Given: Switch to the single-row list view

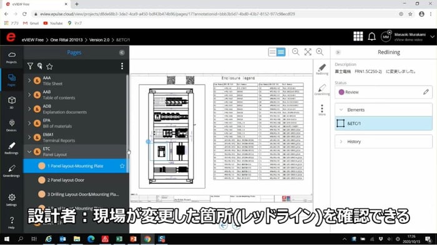Looking at the screenshot, I should (x=272, y=52).
